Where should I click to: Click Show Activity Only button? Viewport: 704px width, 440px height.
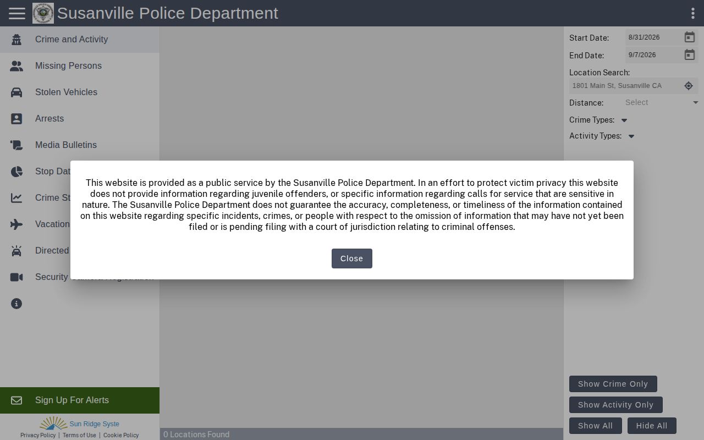(616, 405)
